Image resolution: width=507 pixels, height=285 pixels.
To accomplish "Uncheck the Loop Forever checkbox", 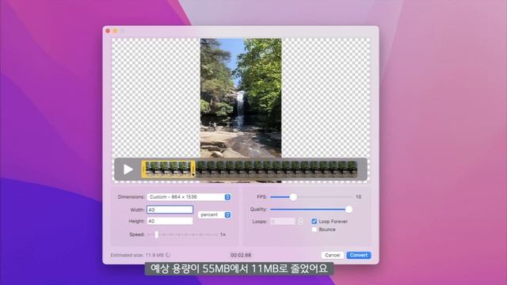I will 314,222.
